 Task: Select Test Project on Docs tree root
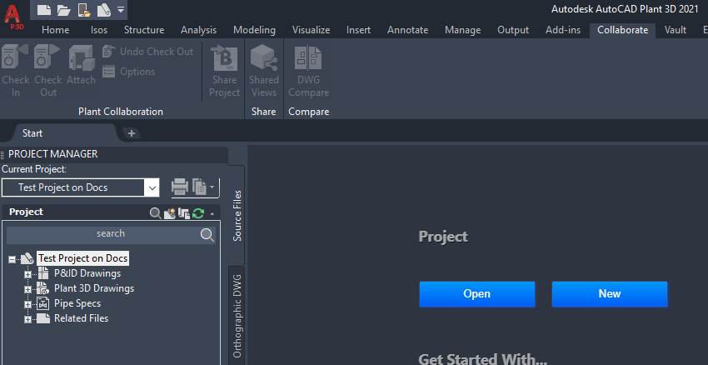click(83, 258)
